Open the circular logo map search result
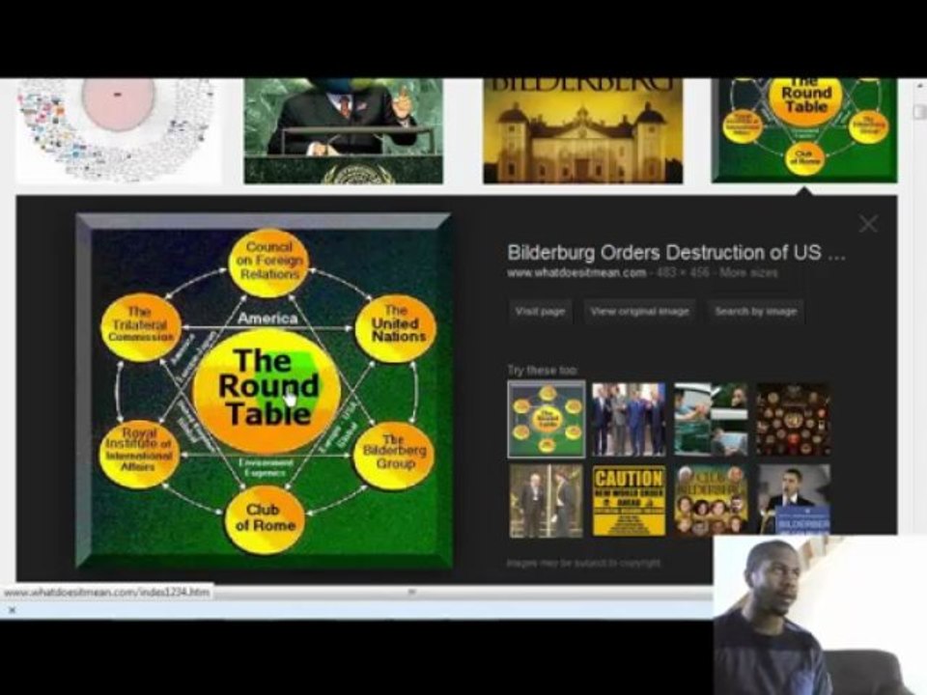Viewport: 927px width, 695px height. click(x=119, y=130)
